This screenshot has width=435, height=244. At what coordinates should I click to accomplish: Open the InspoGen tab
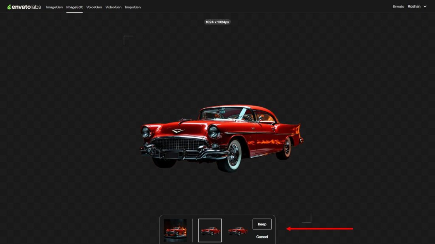pos(132,7)
